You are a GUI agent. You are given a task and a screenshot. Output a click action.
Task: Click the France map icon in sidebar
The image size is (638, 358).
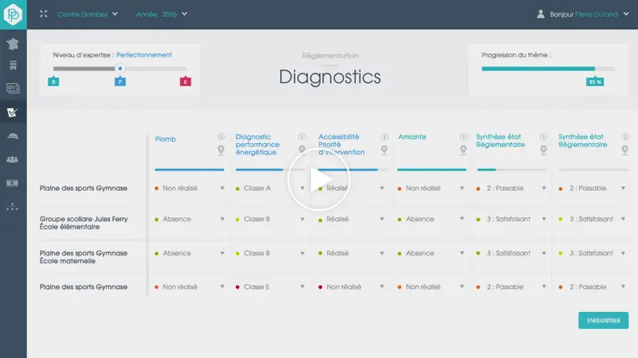tap(13, 44)
